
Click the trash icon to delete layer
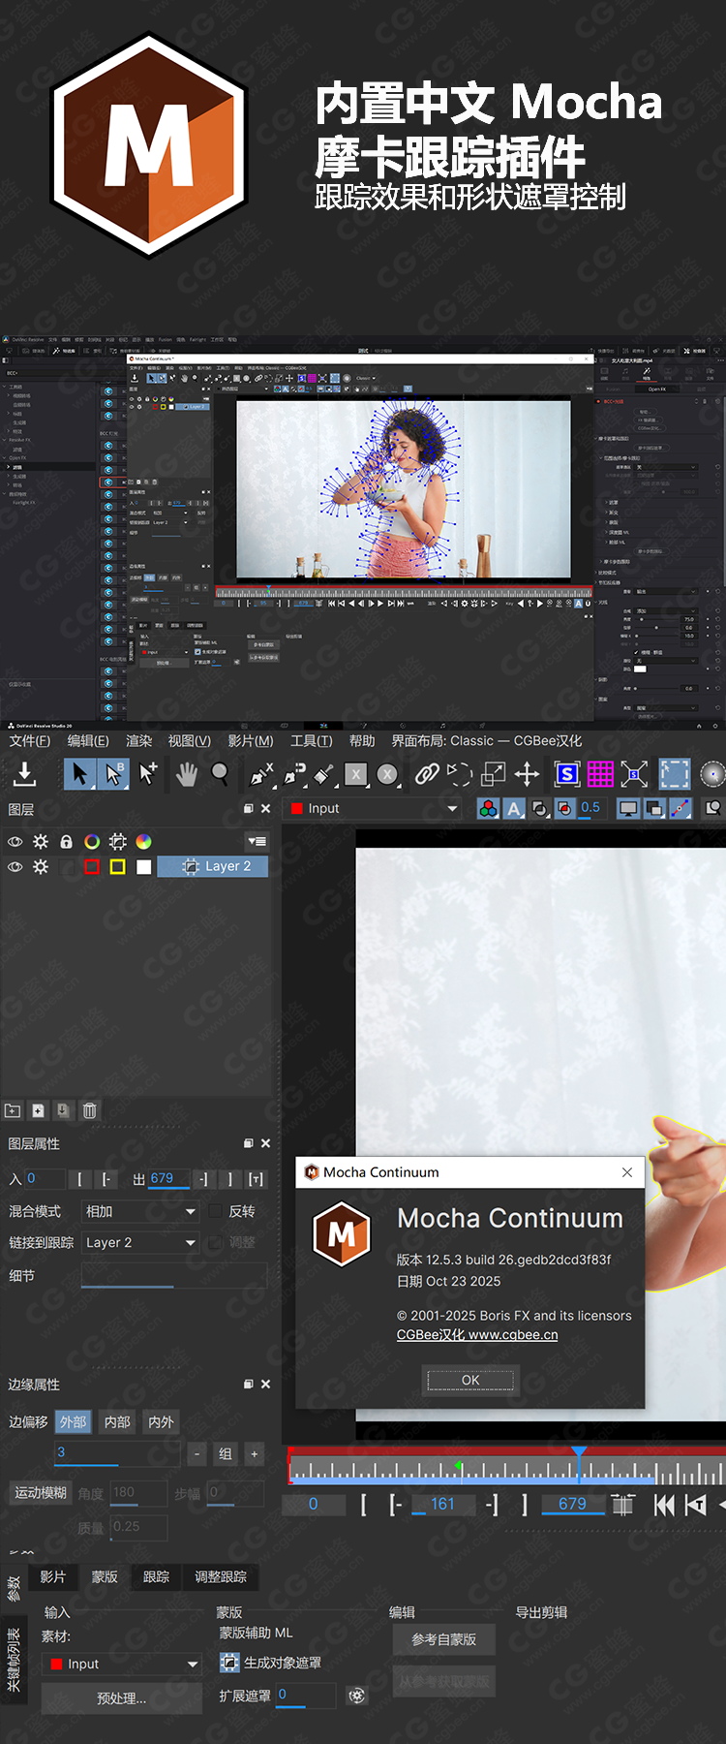coord(89,1110)
